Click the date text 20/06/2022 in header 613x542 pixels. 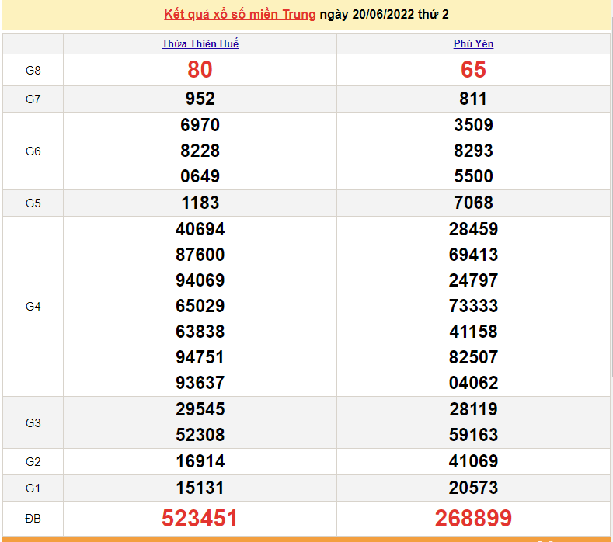tap(382, 15)
